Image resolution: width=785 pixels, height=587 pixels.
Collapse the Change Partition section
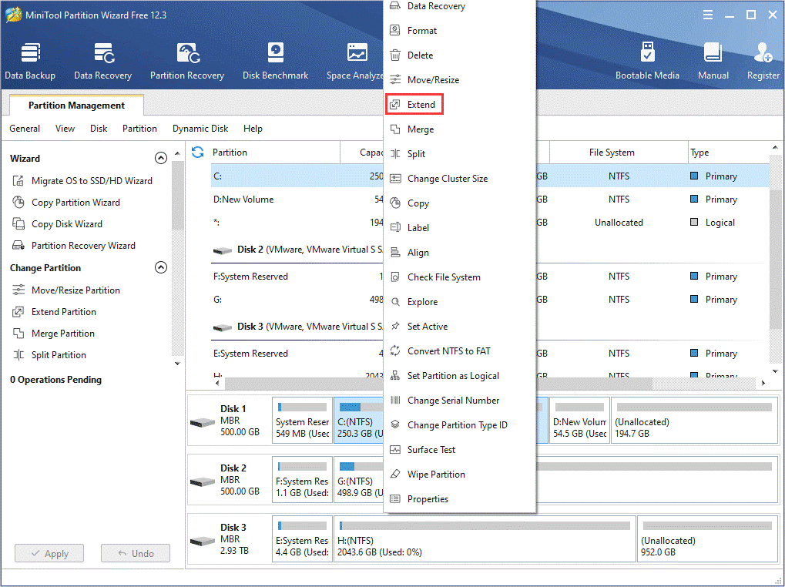pos(161,268)
